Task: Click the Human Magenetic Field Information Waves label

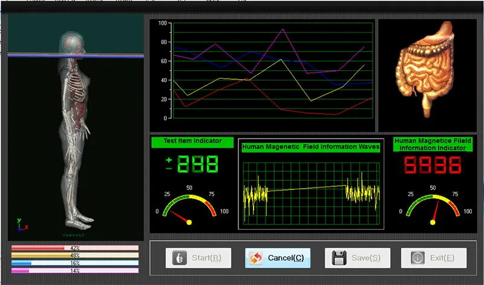Action: click(x=310, y=146)
